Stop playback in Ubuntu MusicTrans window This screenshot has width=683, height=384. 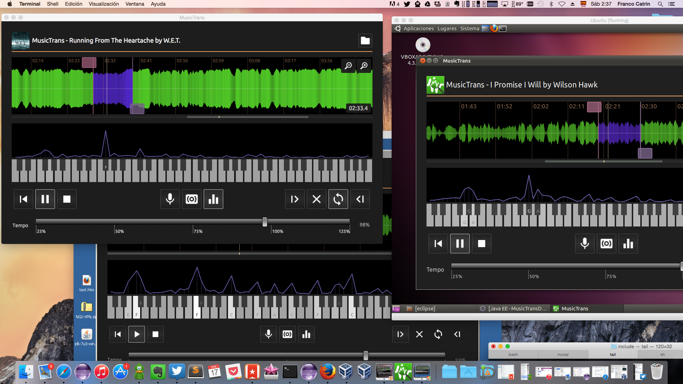482,244
